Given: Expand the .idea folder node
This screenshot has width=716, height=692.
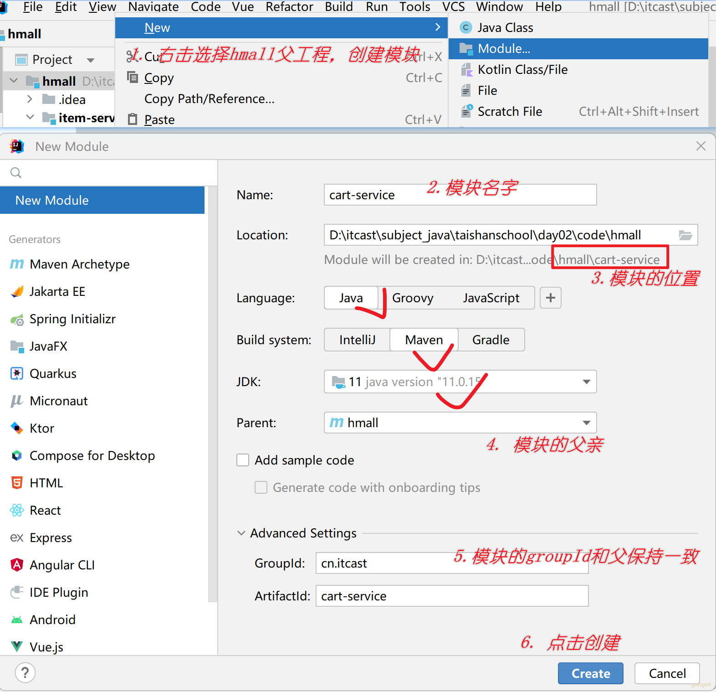Looking at the screenshot, I should click(30, 99).
